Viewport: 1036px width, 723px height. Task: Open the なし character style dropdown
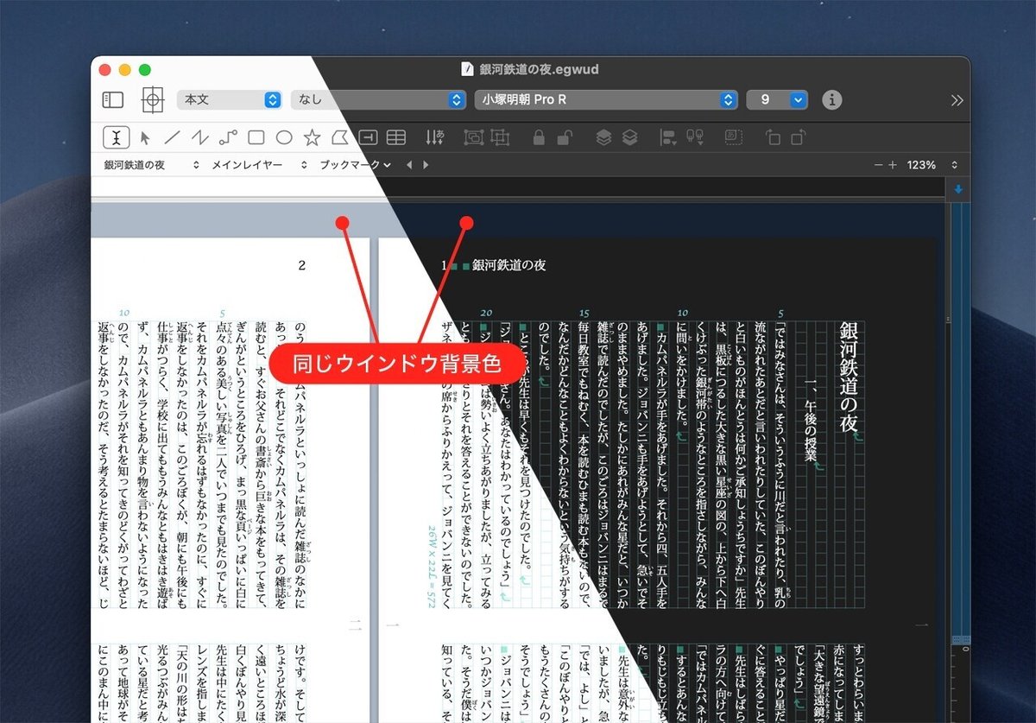coord(378,99)
